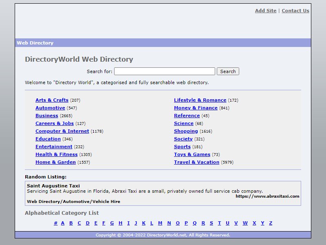Click the DirectoryWorld Web Directory heading
This screenshot has height=245, width=326.
pyautogui.click(x=79, y=59)
